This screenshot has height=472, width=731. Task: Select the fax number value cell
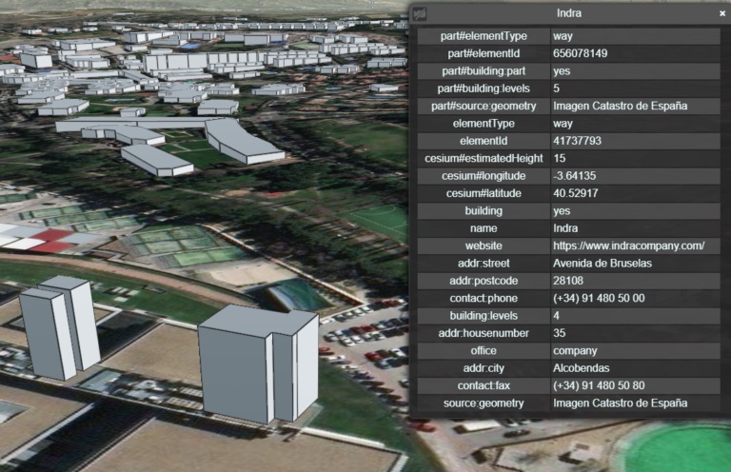pos(599,385)
